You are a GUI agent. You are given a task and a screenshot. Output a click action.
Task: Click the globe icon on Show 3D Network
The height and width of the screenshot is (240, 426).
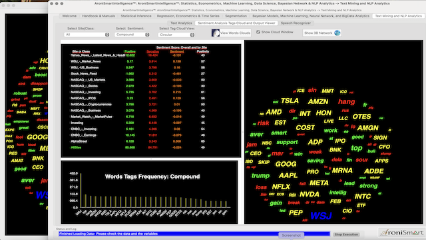(337, 33)
